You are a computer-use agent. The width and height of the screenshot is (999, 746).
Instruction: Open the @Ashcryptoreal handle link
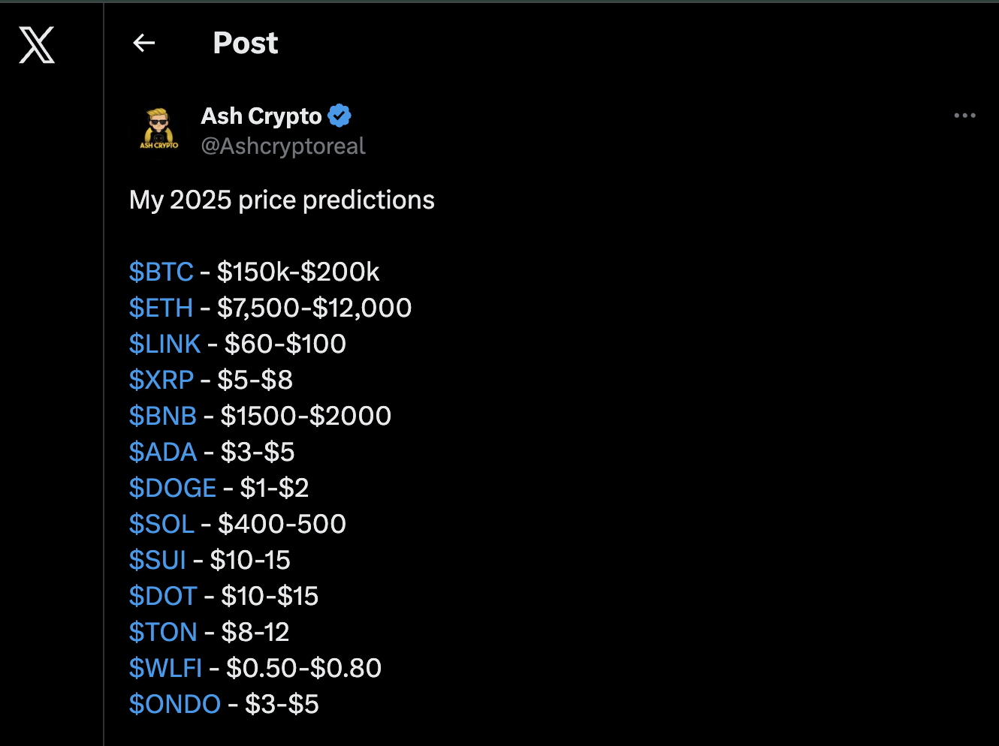click(x=283, y=146)
